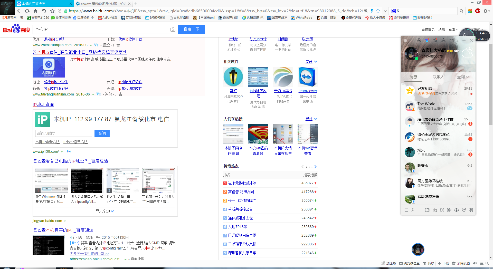Open the IP地址查询 result link
493x269 pixels.
coord(43,104)
